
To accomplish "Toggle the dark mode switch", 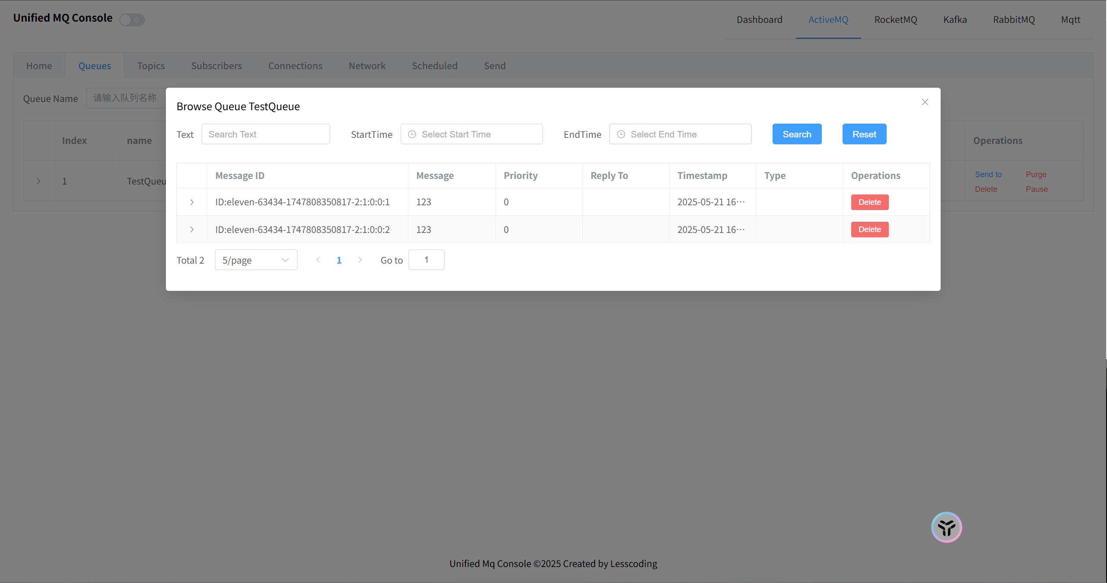I will (x=132, y=19).
